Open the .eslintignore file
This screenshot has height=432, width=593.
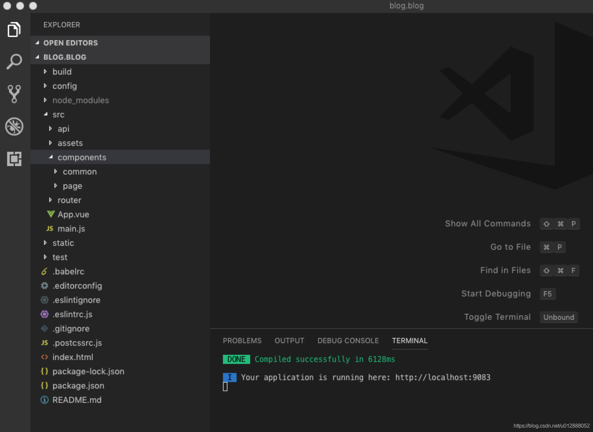pyautogui.click(x=120, y=300)
